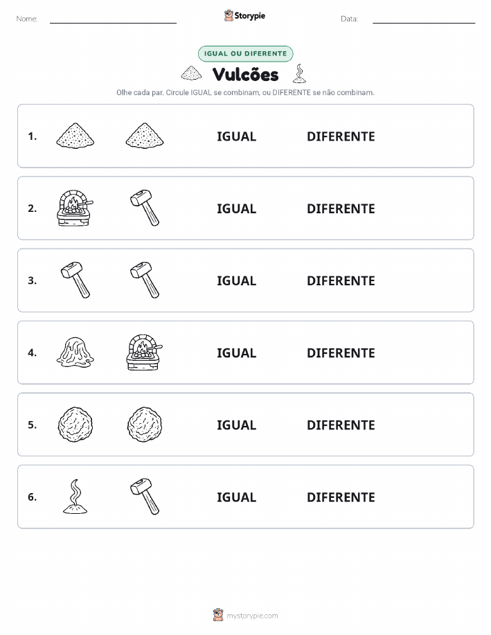The width and height of the screenshot is (491, 635).
Task: Click the hammer image in row 6
Action: (x=145, y=497)
